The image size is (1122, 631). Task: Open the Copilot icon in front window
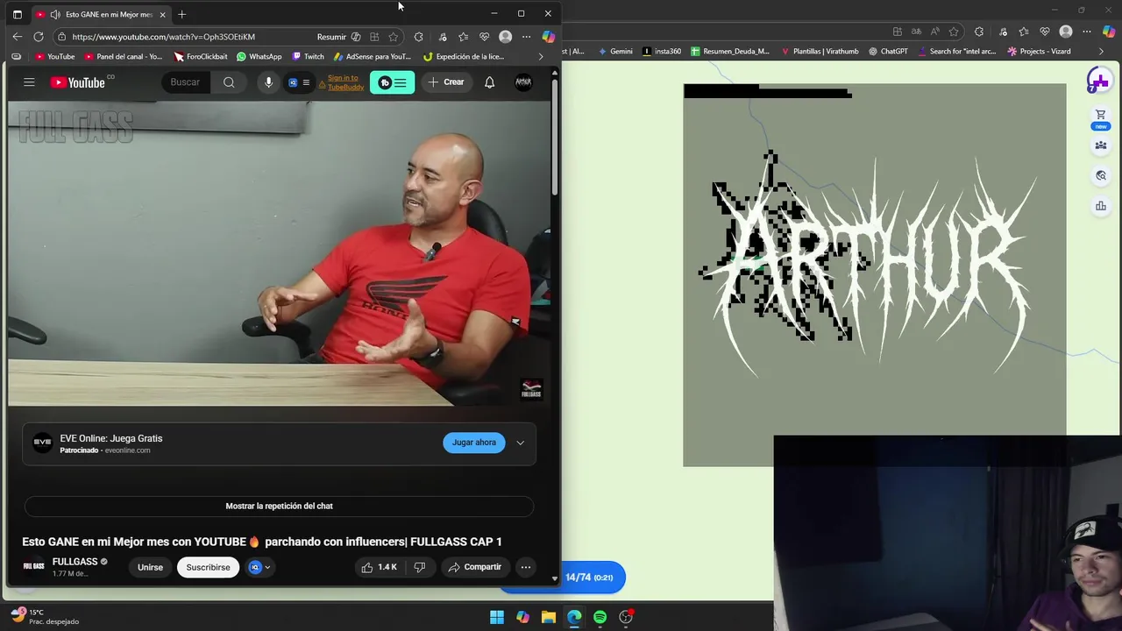[x=548, y=37]
